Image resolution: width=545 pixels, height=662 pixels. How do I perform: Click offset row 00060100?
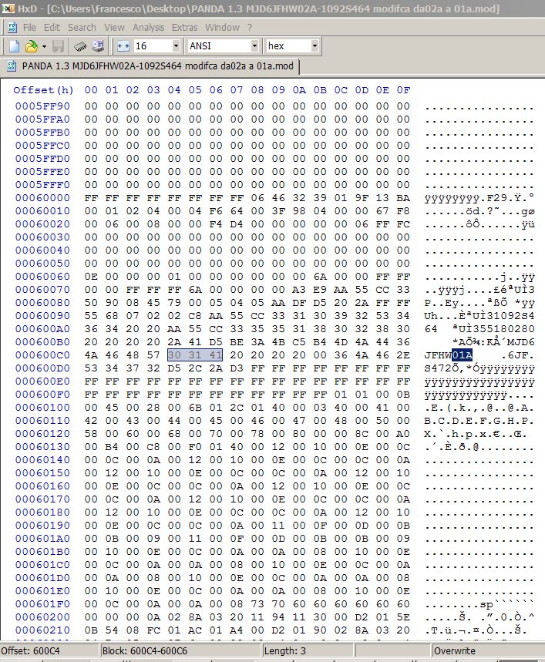(x=42, y=408)
